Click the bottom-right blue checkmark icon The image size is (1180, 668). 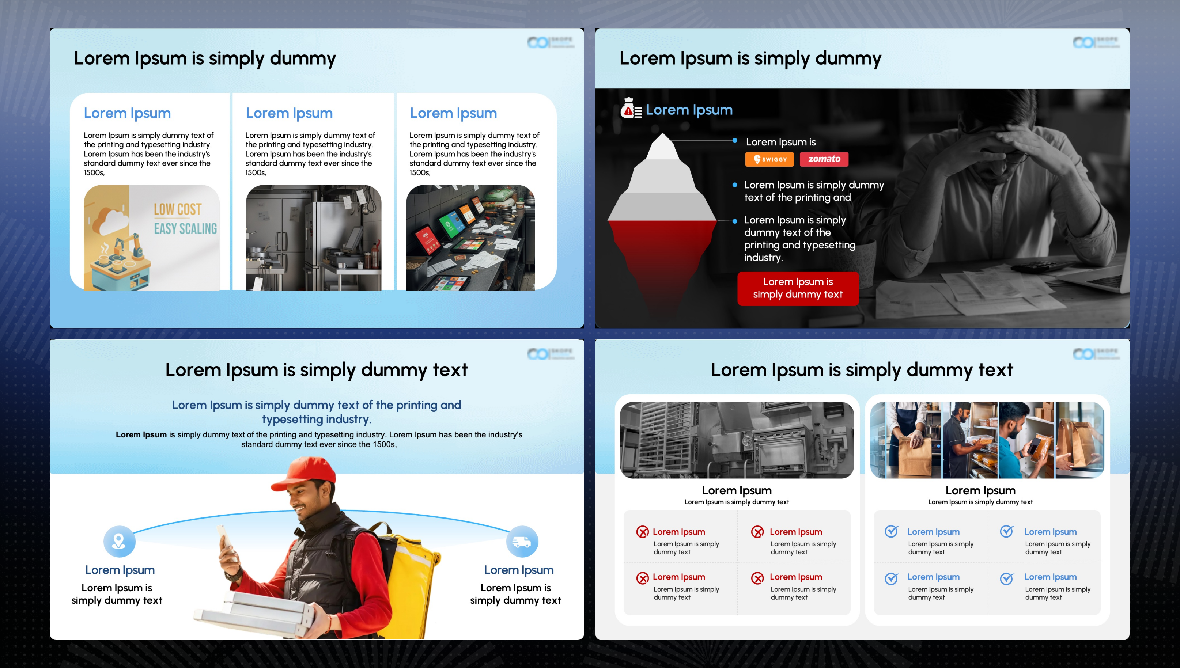(1006, 578)
